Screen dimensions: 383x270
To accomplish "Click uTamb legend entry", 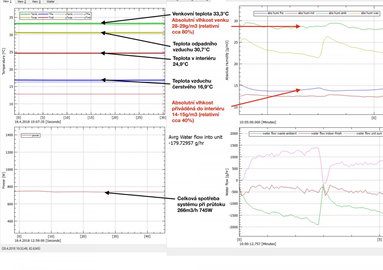I will (x=69, y=14).
